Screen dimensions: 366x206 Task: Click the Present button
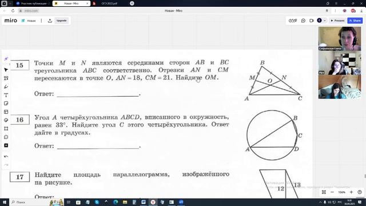(x=337, y=21)
